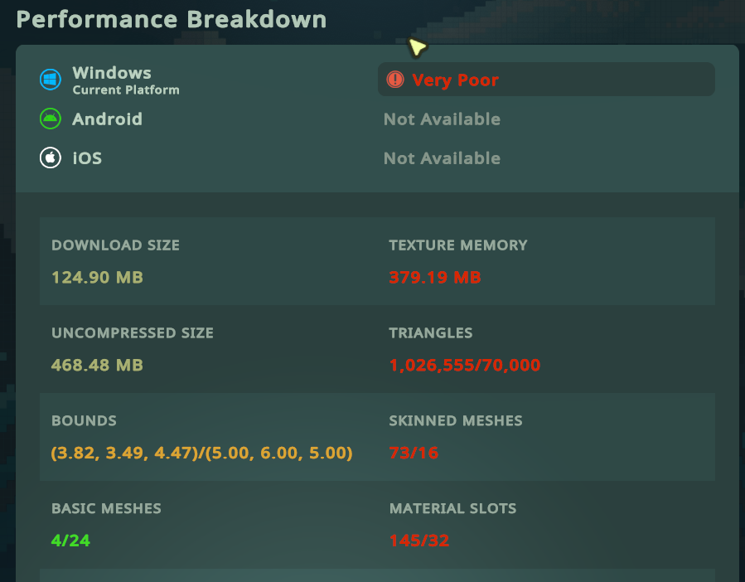Click the Material Slots value 145/32
This screenshot has width=745, height=582.
coord(419,541)
